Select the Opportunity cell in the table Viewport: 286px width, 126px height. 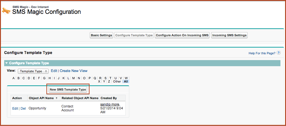38,108
